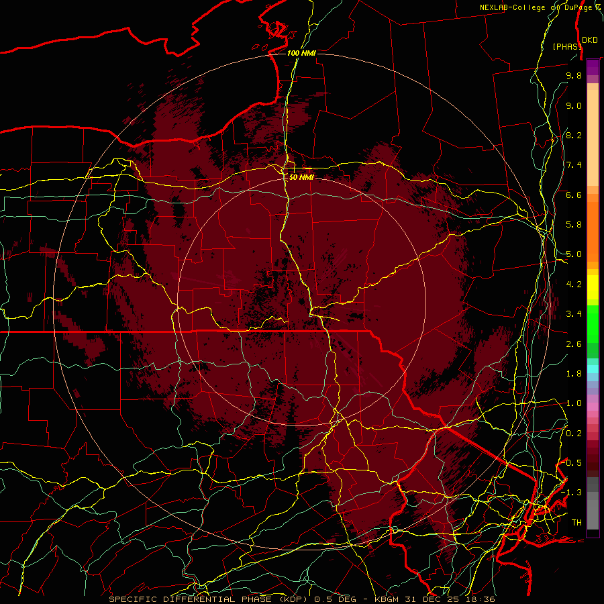Click the 0.2 color scale value
This screenshot has height=604, width=604.
[x=574, y=434]
